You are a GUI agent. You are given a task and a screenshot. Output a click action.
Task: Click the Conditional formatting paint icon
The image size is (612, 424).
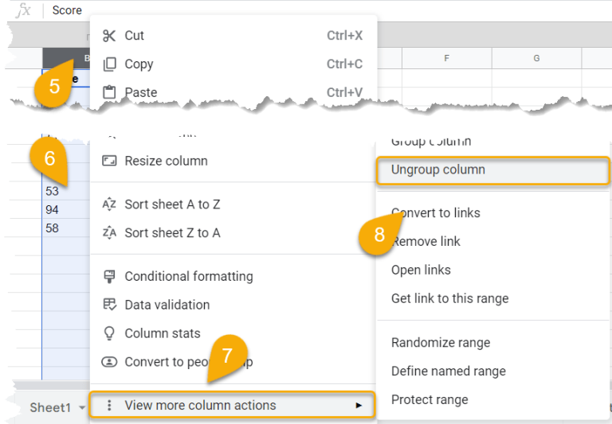click(x=109, y=276)
